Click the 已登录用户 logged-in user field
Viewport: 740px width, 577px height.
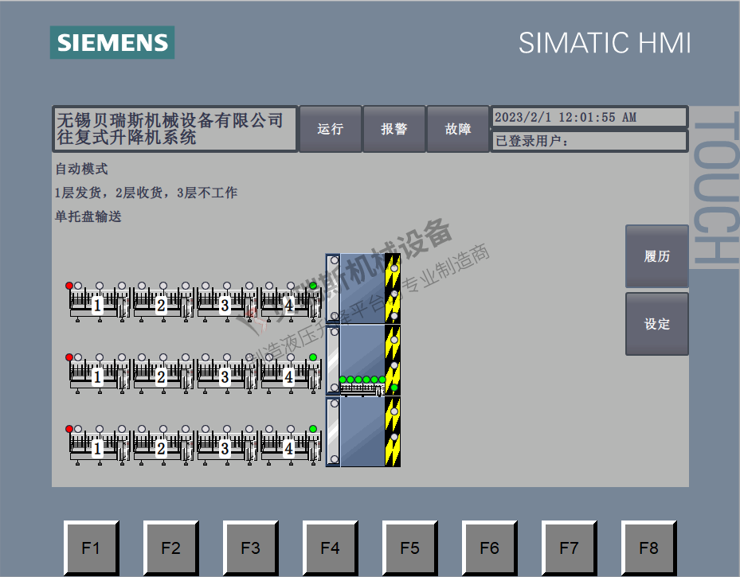(x=589, y=142)
